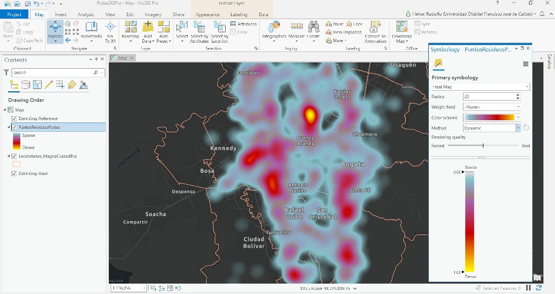Select the Measure tool
The width and height of the screenshot is (555, 294).
click(x=297, y=30)
